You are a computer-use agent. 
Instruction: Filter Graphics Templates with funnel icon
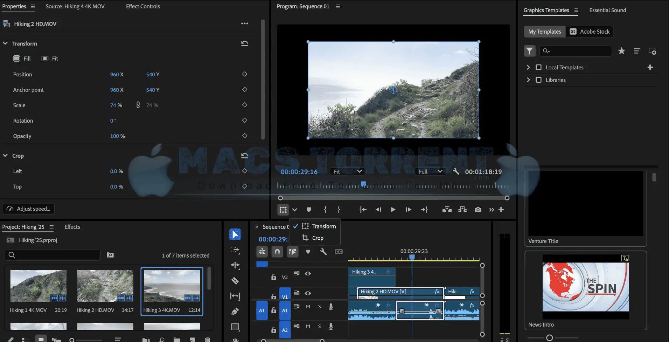(x=530, y=51)
